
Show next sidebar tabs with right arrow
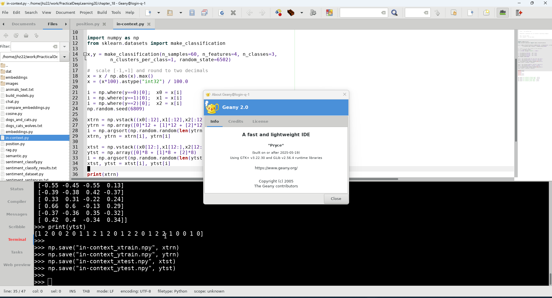(66, 24)
